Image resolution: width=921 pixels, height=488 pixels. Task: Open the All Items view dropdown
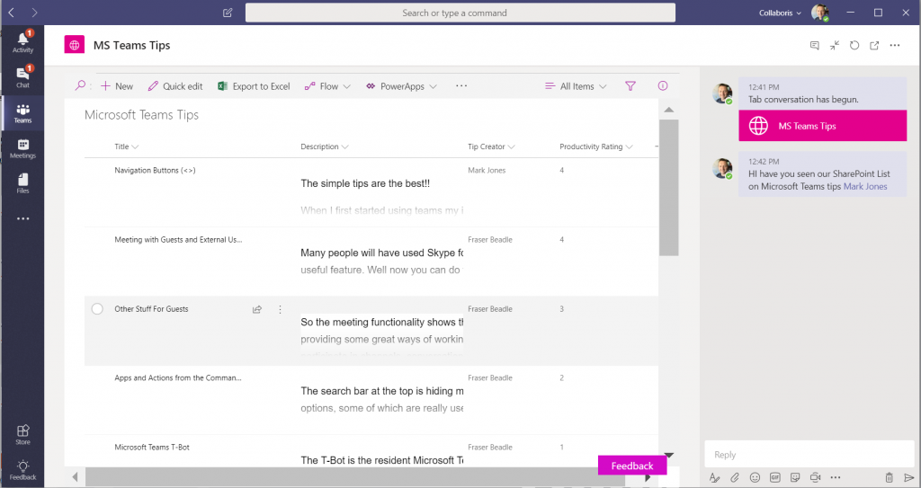pos(576,85)
